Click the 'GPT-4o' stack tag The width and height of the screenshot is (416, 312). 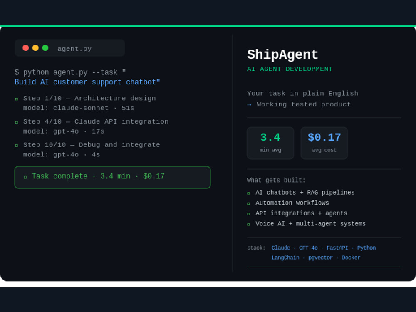(308, 248)
